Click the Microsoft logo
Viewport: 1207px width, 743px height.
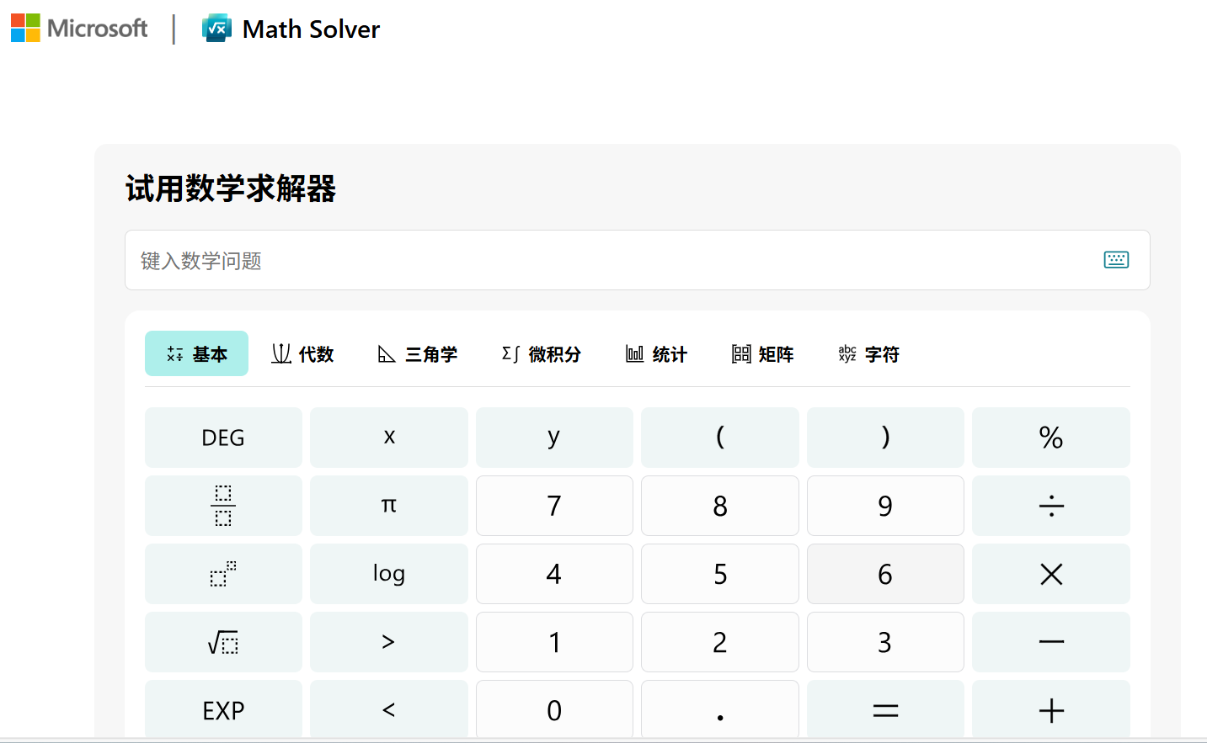(x=79, y=28)
